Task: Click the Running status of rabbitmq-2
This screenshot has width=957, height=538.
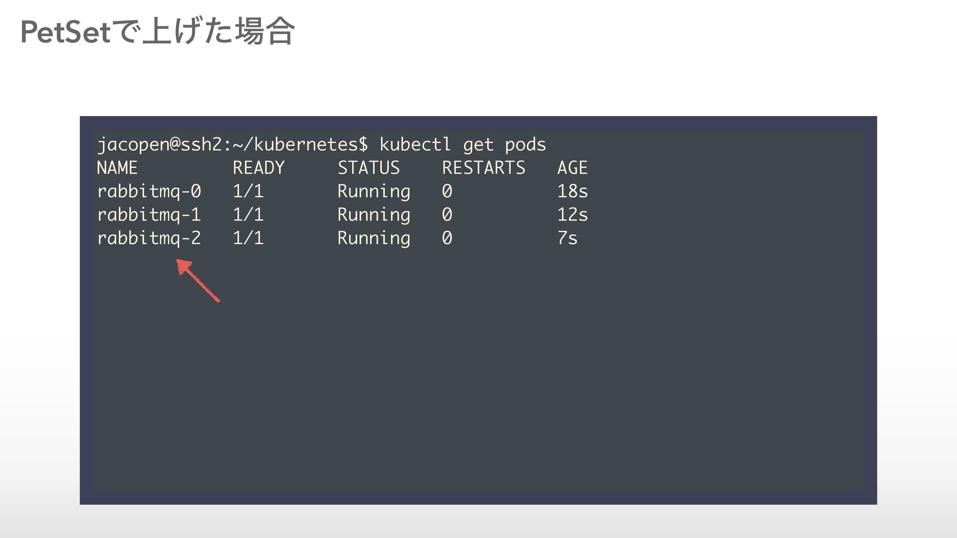Action: (374, 238)
